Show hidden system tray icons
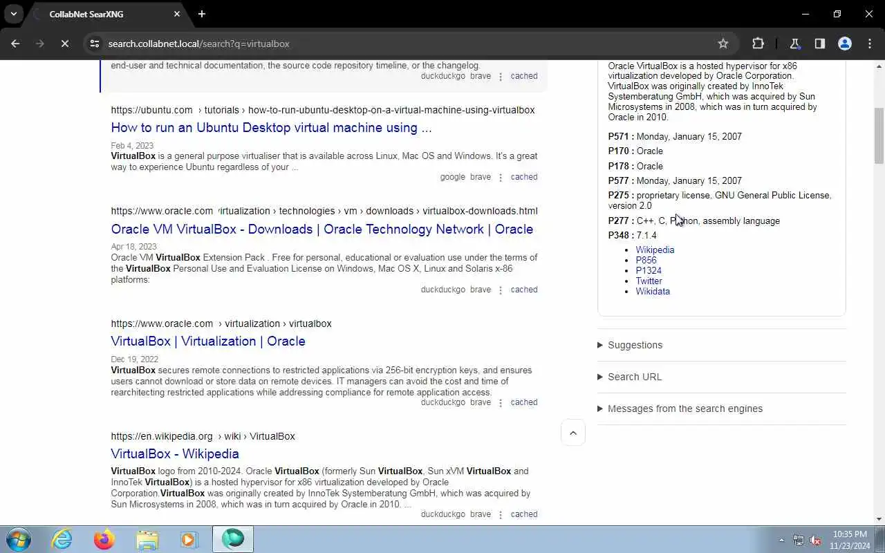Screen dimensions: 885x553 [781, 540]
